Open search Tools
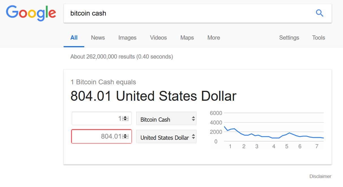 click(318, 38)
